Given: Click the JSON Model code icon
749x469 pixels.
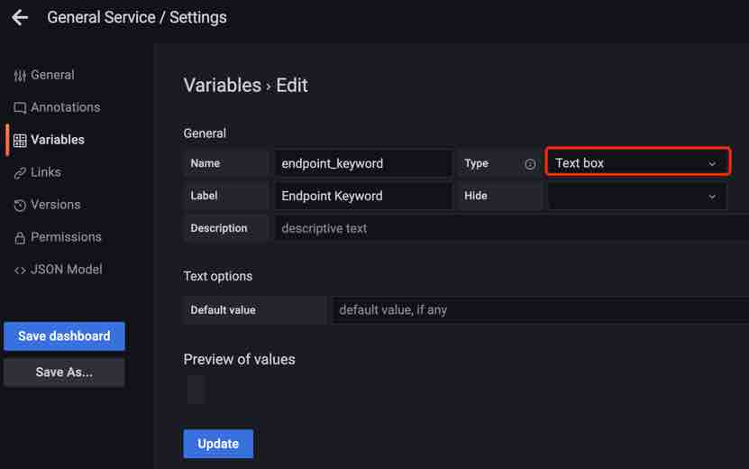Looking at the screenshot, I should pyautogui.click(x=20, y=271).
